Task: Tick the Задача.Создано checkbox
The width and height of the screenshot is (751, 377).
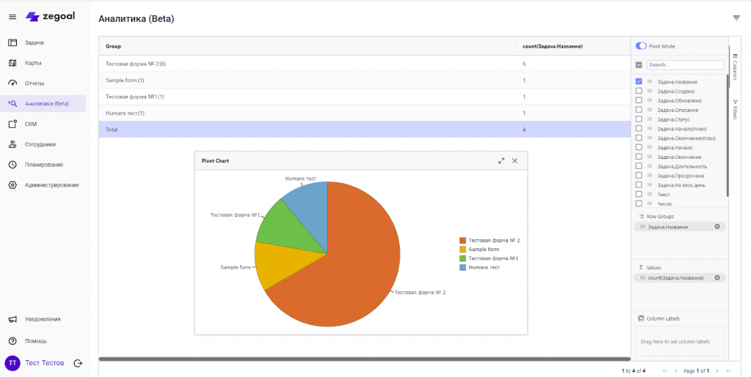Action: 640,91
